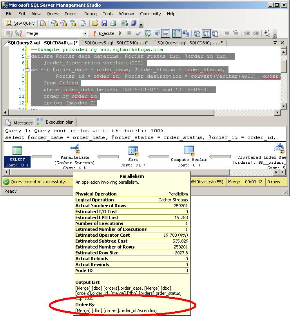Select the SQLQuery2.sql tab
Image resolution: width=290 pixels, height=316 pixels.
(x=43, y=43)
